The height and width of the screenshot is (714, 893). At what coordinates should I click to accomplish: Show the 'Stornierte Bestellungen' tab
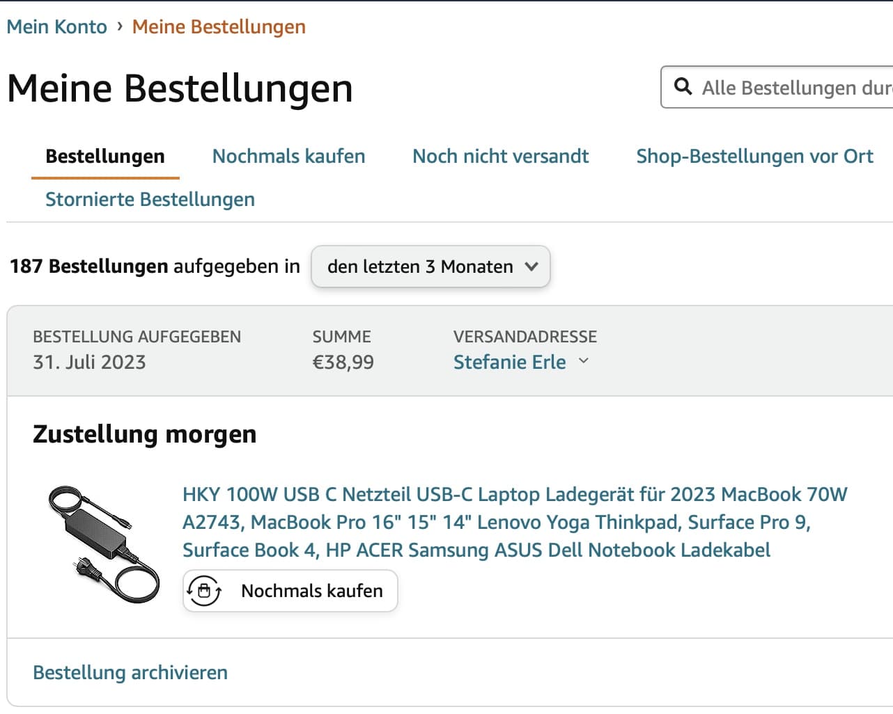point(150,200)
